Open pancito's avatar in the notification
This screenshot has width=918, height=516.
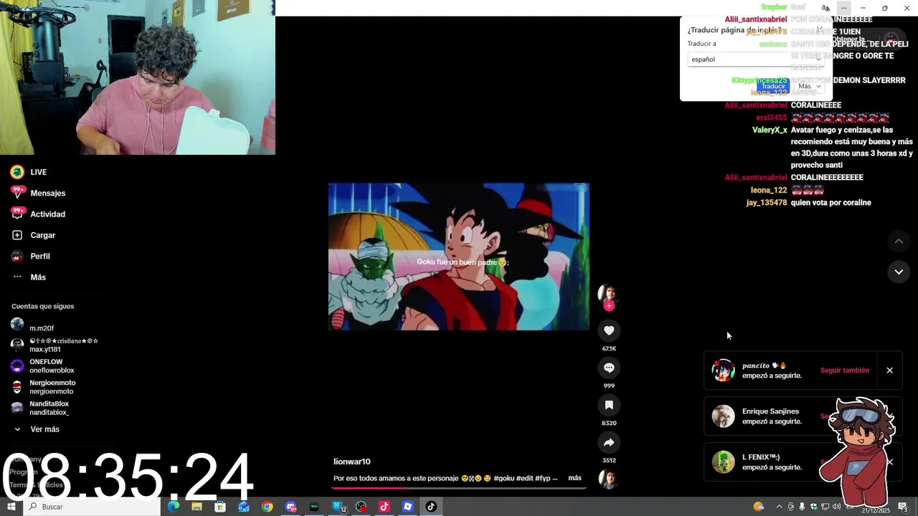tap(723, 371)
